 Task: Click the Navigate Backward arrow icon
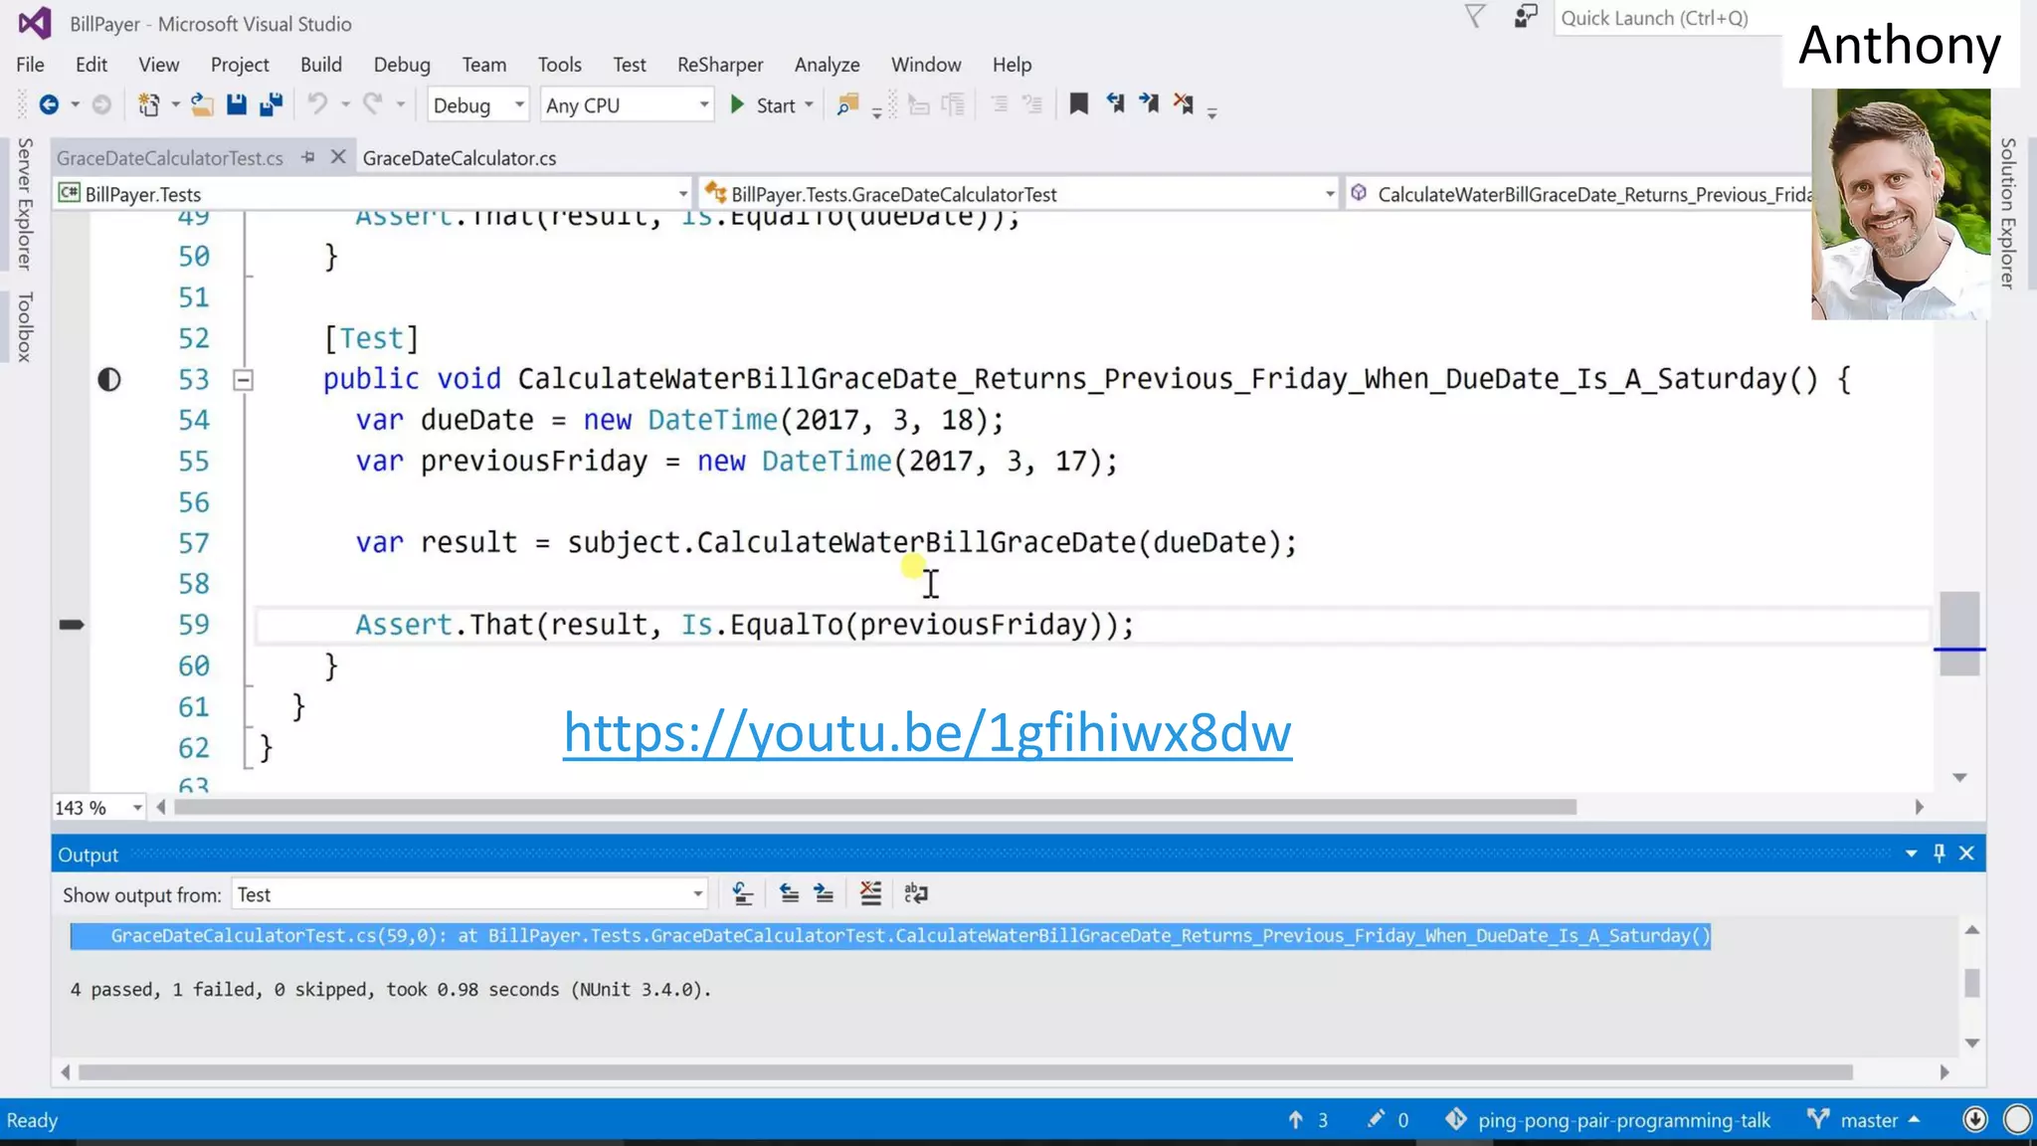coord(48,104)
